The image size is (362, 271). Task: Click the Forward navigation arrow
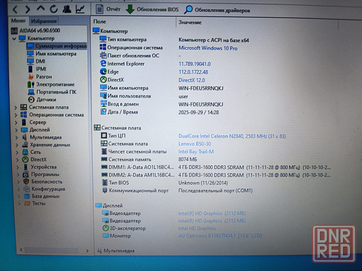[x=28, y=10]
